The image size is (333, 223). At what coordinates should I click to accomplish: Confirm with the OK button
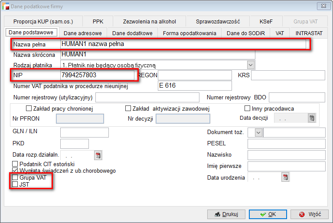(268, 214)
